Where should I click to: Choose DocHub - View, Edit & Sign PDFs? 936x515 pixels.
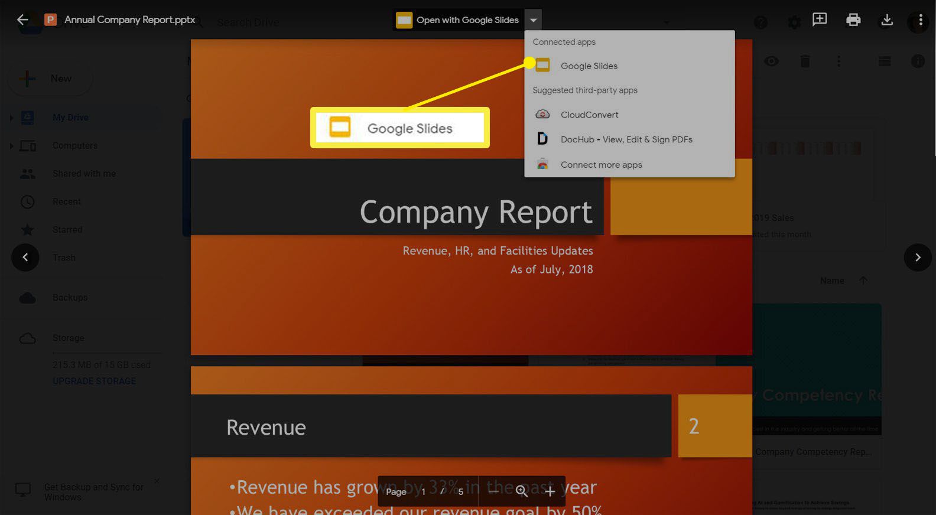(629, 139)
